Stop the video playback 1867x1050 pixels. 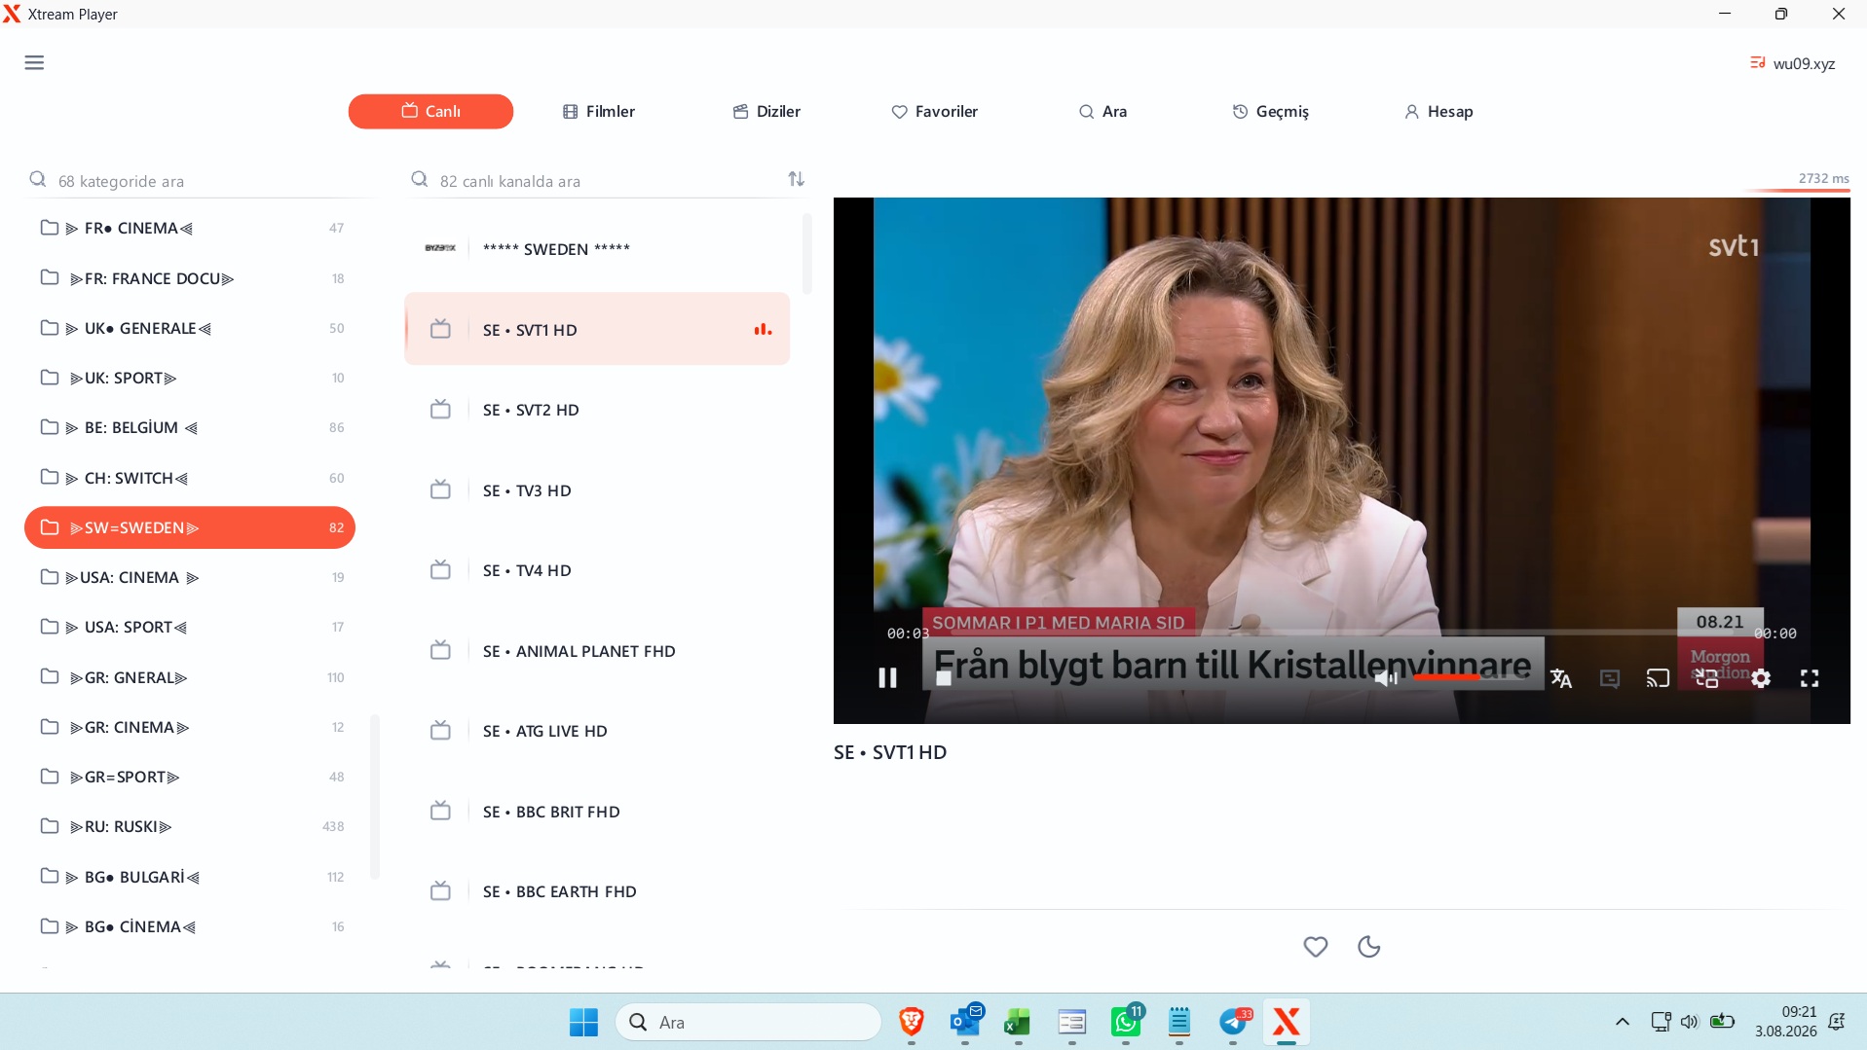[943, 678]
